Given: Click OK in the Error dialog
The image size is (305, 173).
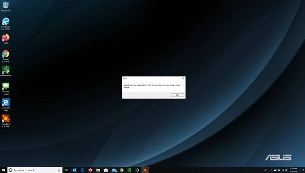Looking at the screenshot, I should click(x=177, y=95).
